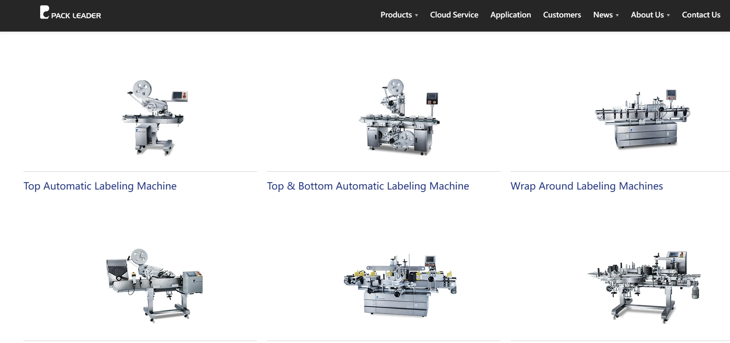The width and height of the screenshot is (730, 343).
Task: Select the Top & Bottom labeling machine image
Action: 399,117
